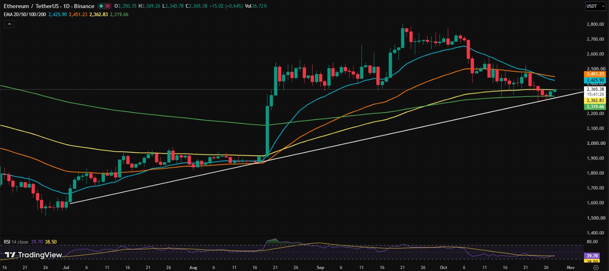609x271 pixels.
Task: Open the USDT currency dropdown
Action: tap(595, 6)
